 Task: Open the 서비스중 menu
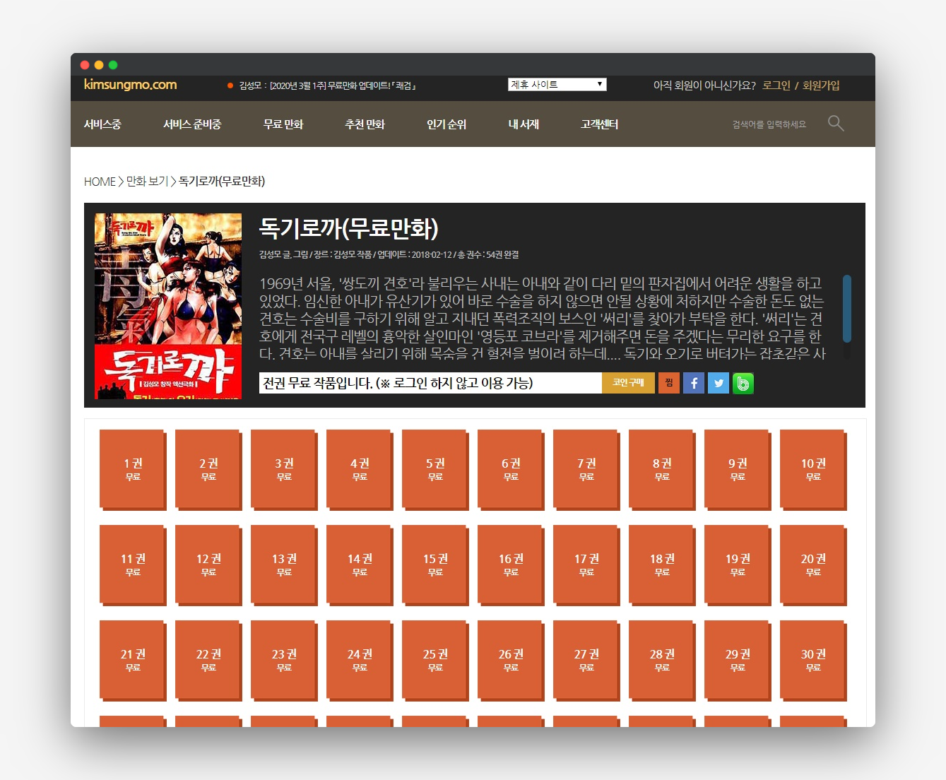(x=102, y=124)
